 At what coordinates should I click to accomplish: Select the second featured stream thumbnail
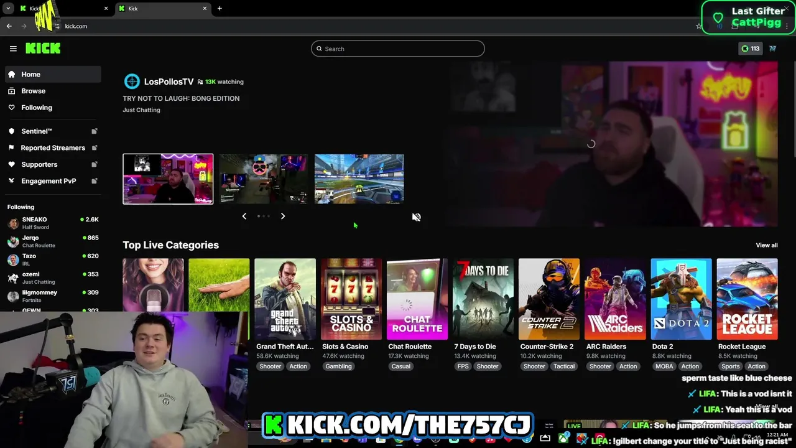[x=264, y=179]
